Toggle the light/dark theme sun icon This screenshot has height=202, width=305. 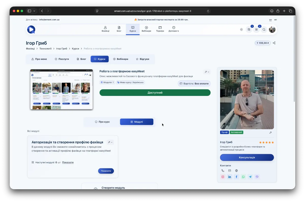point(241,30)
